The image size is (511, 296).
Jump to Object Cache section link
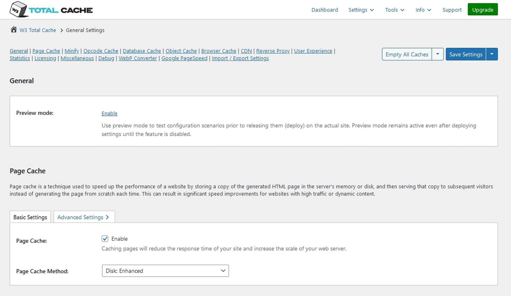(x=181, y=51)
